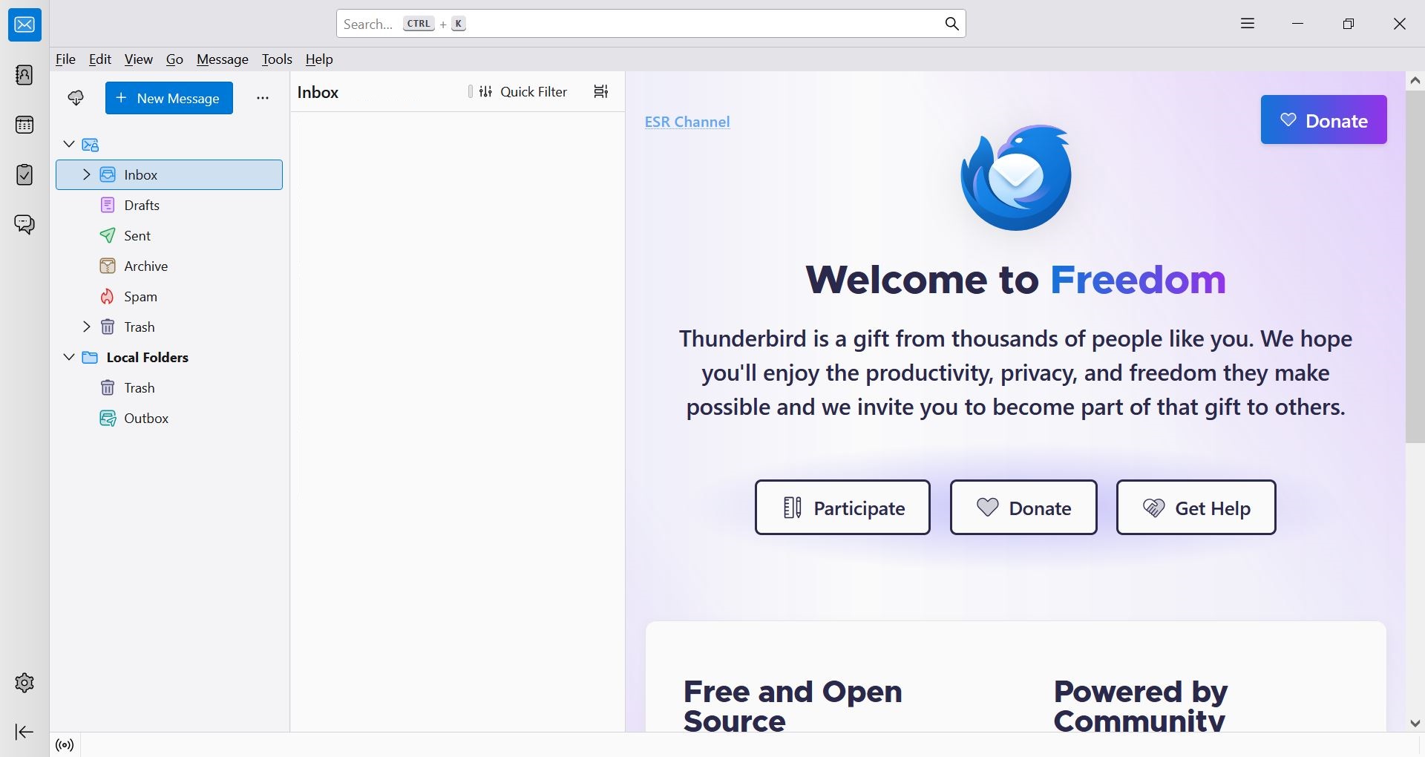Select the Inbox folder
1425x757 pixels.
(x=169, y=174)
